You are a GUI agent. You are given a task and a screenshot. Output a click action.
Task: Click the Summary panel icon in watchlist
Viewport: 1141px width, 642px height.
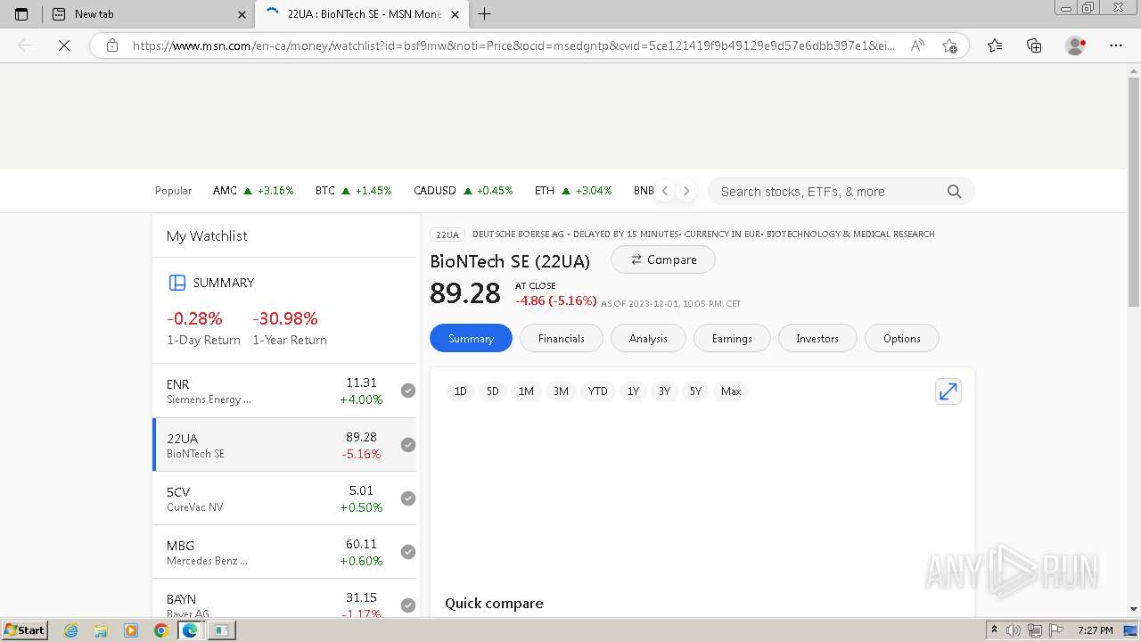pos(176,283)
